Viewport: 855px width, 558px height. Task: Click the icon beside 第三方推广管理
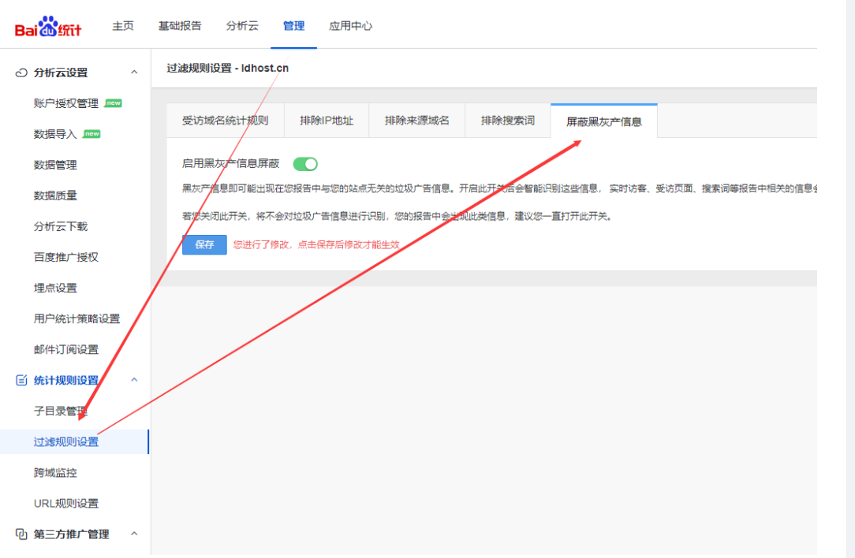[x=22, y=534]
